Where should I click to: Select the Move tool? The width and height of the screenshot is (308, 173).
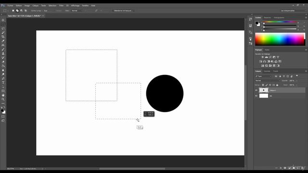3,20
